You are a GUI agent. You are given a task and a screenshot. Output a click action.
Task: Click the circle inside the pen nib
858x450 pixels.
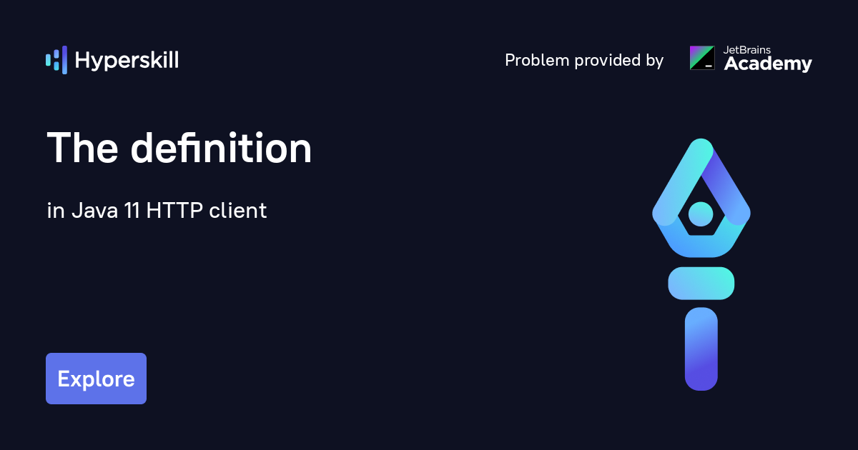(x=701, y=213)
